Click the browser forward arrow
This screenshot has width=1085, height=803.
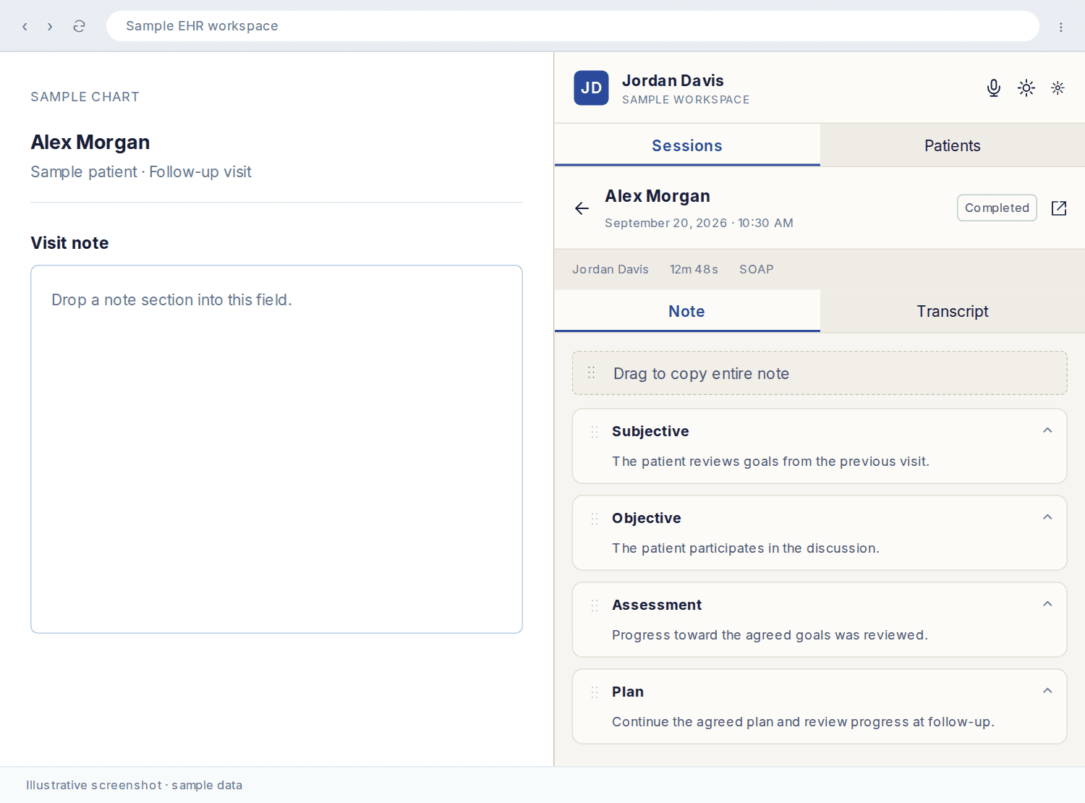(50, 26)
